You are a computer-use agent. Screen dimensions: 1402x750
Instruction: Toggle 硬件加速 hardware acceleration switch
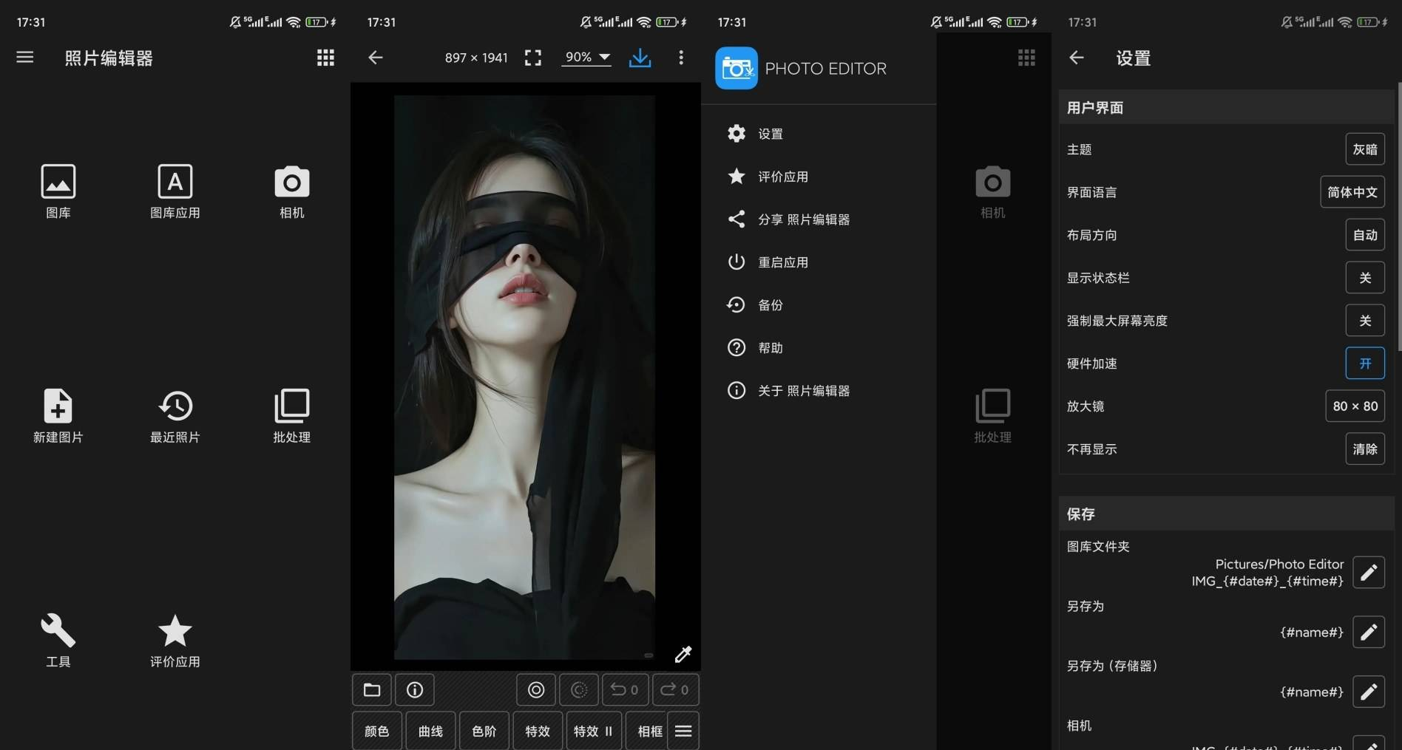tap(1364, 364)
